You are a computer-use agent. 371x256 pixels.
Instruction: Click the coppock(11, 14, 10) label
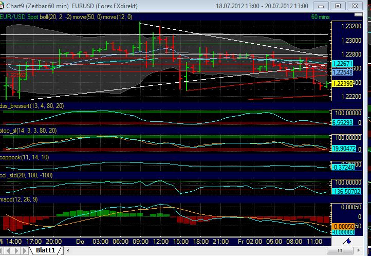pos(24,157)
